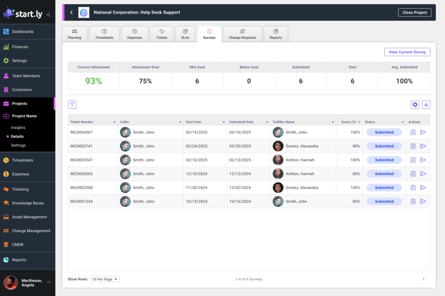Viewport: 445px width, 296px height.
Task: Switch to the SLAs tab
Action: [x=185, y=34]
